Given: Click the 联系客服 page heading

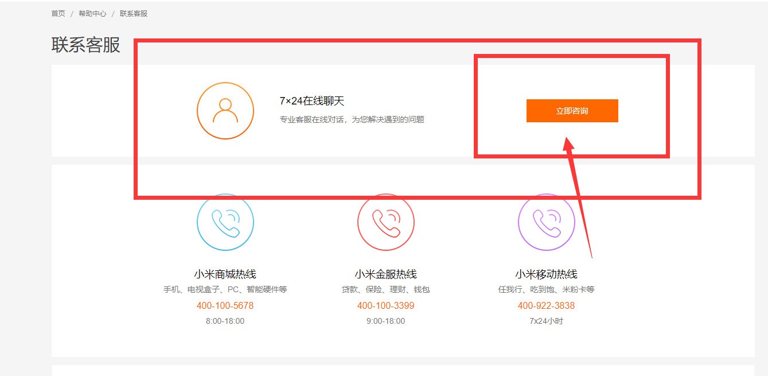Looking at the screenshot, I should pyautogui.click(x=86, y=45).
